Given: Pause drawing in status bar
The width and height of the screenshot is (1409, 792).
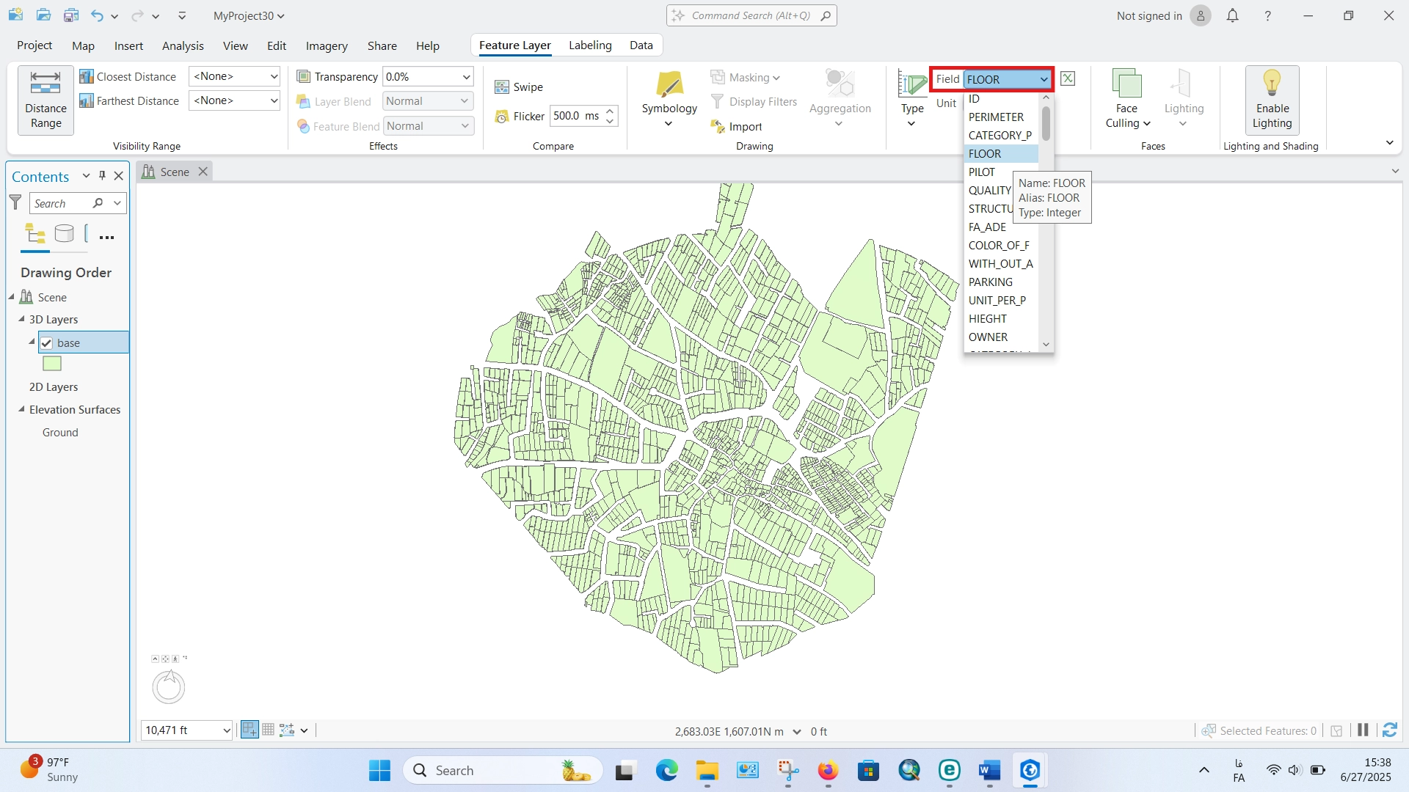Looking at the screenshot, I should point(1363,730).
